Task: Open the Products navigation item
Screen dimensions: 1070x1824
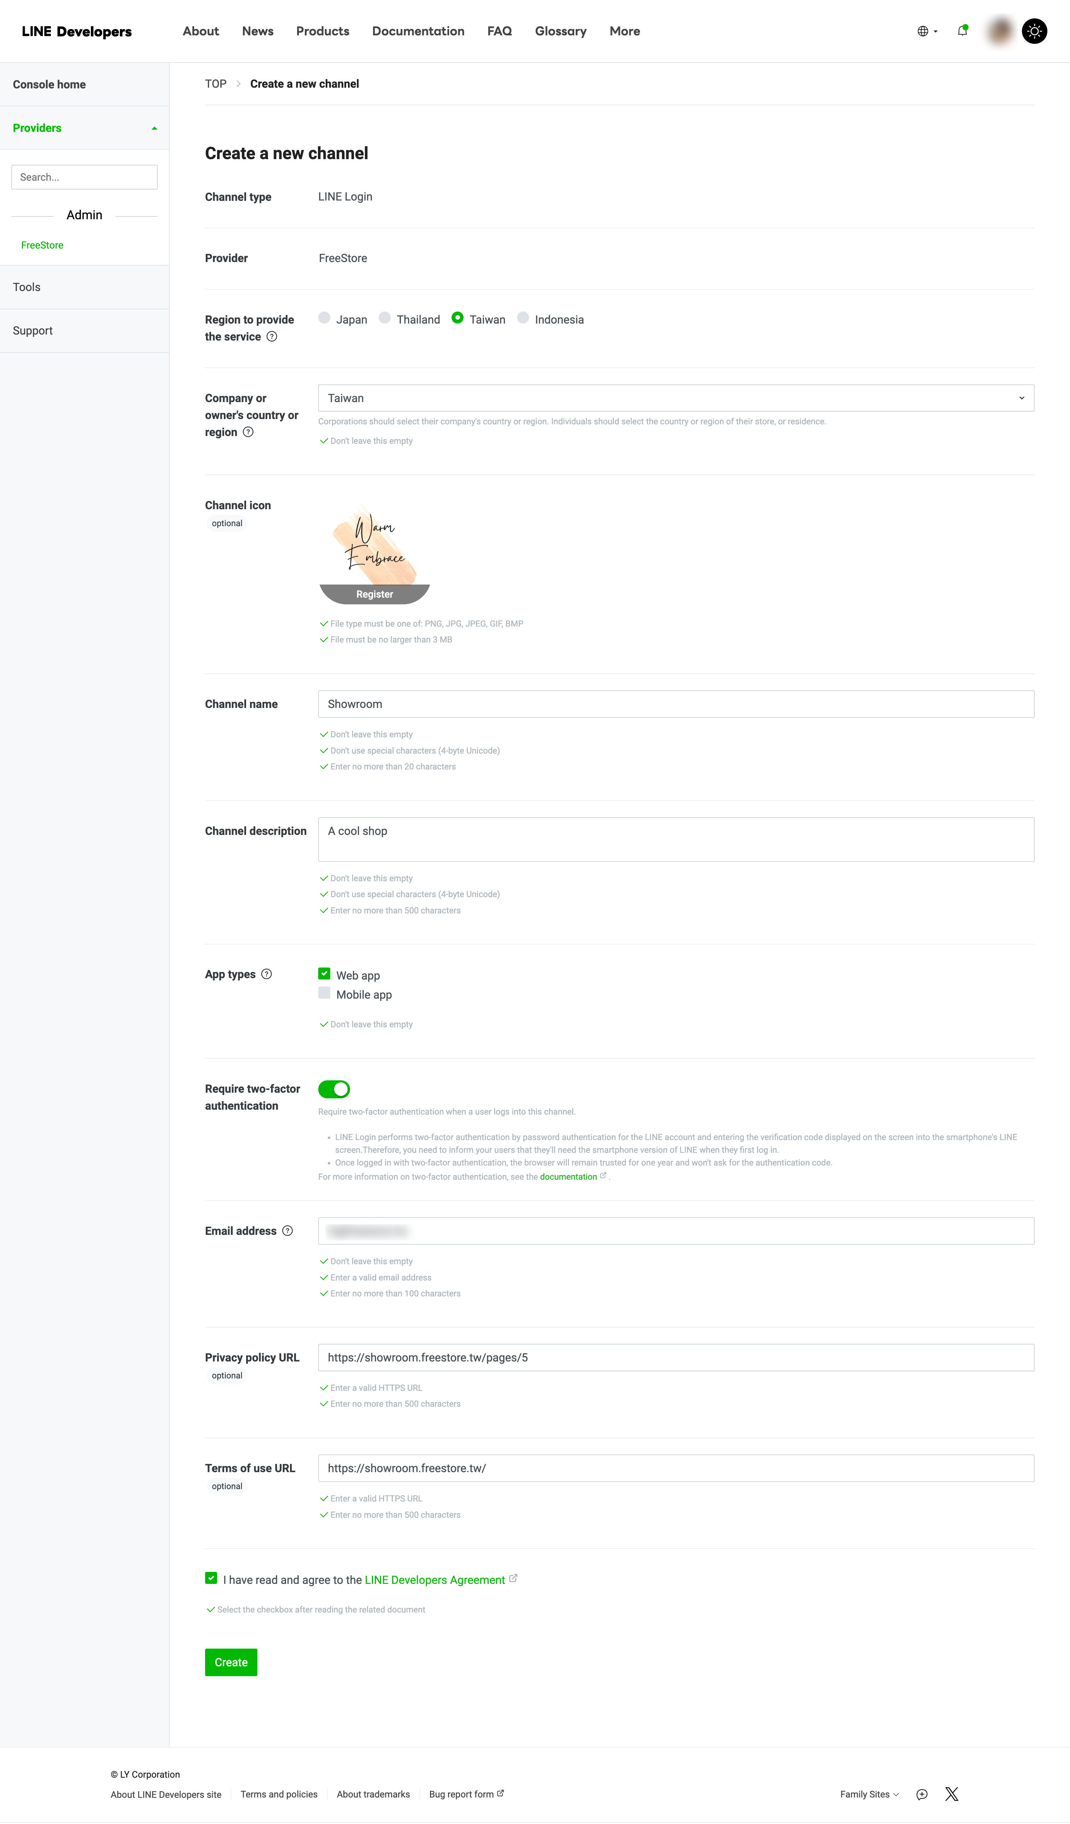Action: coord(322,31)
